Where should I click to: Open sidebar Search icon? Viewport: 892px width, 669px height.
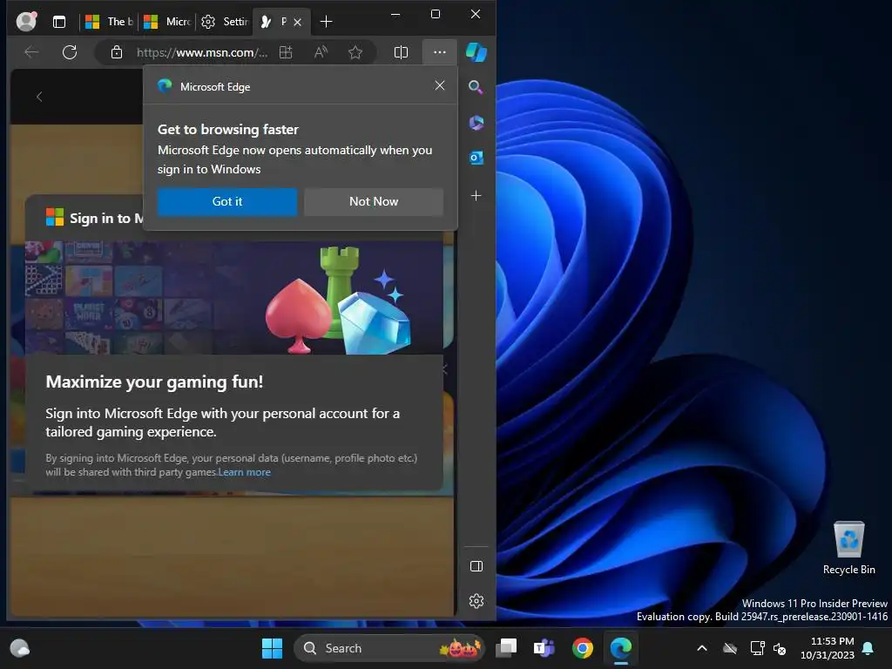[476, 87]
